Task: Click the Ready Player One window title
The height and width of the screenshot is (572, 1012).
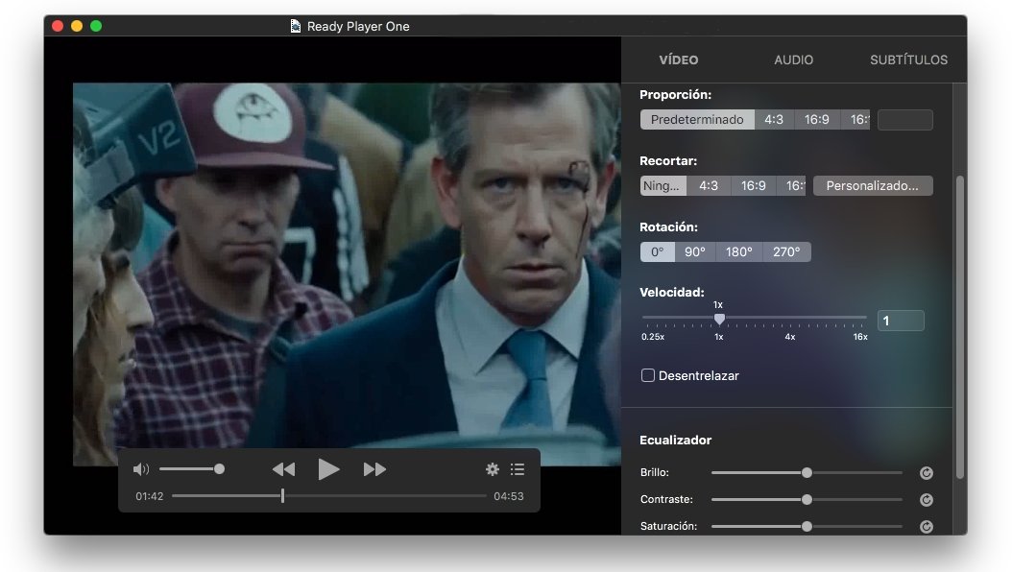Action: point(358,27)
